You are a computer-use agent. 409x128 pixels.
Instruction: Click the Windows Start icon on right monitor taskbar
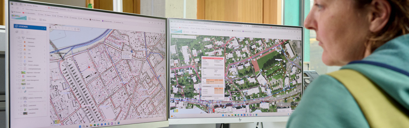pos(223,115)
